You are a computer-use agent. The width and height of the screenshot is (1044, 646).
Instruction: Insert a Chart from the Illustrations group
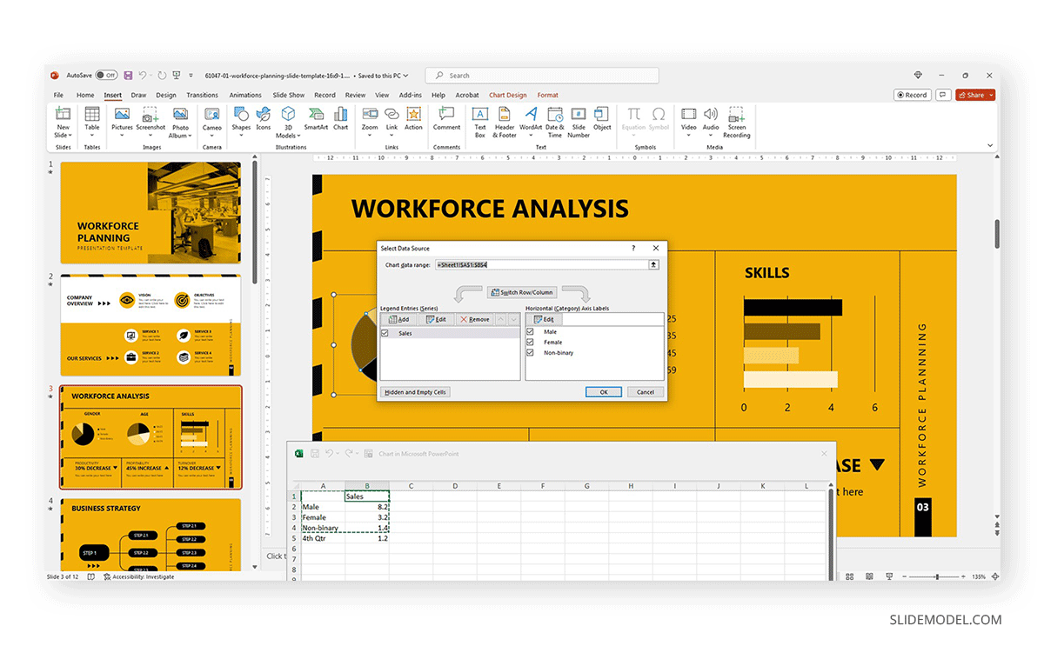coord(340,122)
